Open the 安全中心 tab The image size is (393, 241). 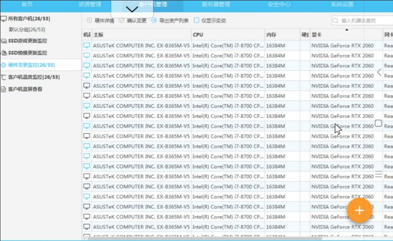[279, 4]
